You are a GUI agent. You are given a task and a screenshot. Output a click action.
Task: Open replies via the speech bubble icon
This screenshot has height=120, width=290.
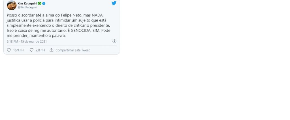point(32,50)
